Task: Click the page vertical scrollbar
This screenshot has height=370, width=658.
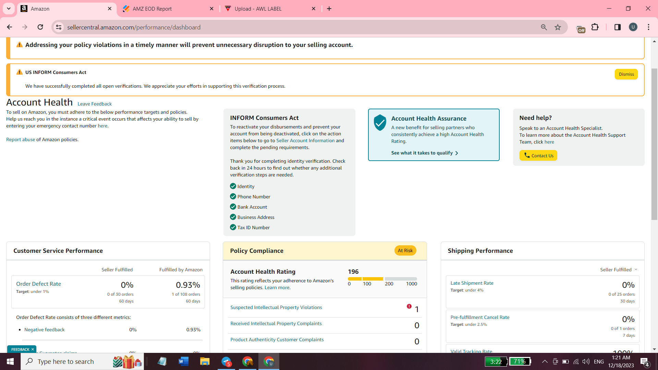Action: pos(654,144)
